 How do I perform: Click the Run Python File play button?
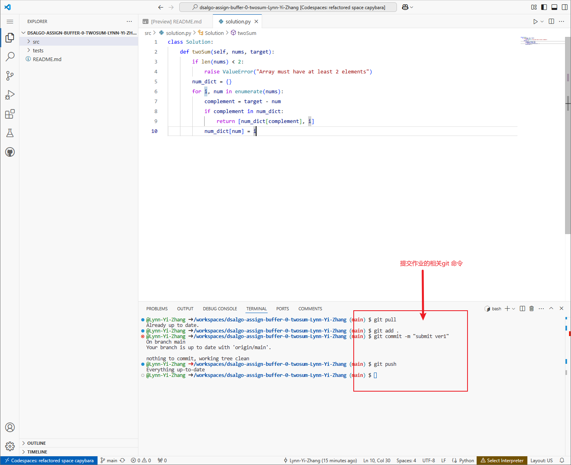(x=535, y=21)
